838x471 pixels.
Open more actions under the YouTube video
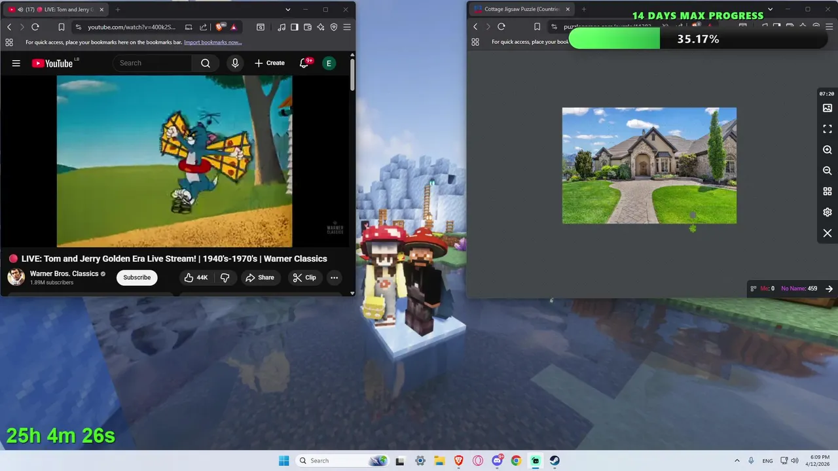pyautogui.click(x=334, y=277)
